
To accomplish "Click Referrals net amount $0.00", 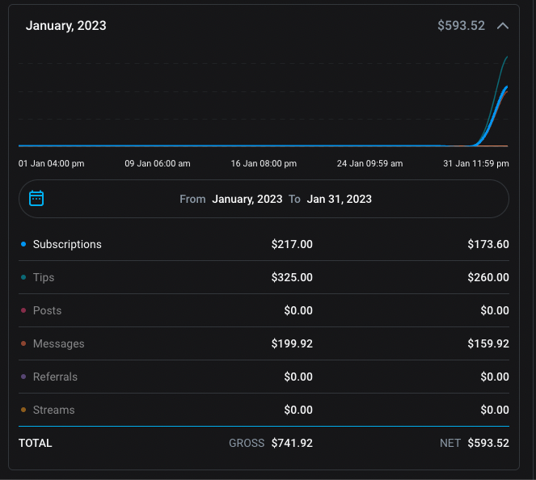I will tap(495, 377).
